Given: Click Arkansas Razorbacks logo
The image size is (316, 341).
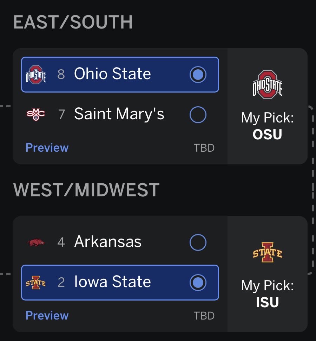Looking at the screenshot, I should click(36, 242).
